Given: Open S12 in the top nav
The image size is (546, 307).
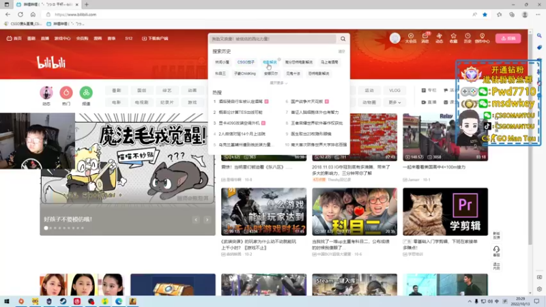Looking at the screenshot, I should coord(129,38).
